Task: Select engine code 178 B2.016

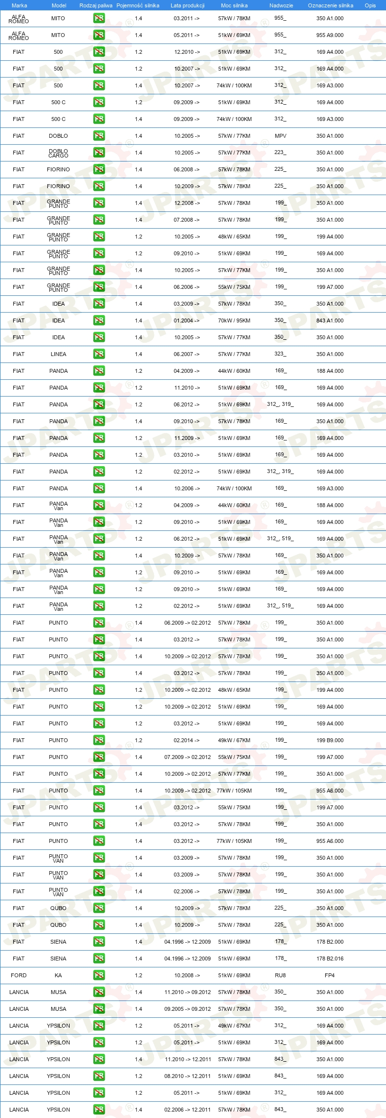Action: pyautogui.click(x=330, y=958)
